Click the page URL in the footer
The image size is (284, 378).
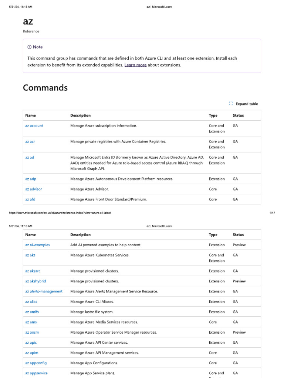tap(60, 213)
